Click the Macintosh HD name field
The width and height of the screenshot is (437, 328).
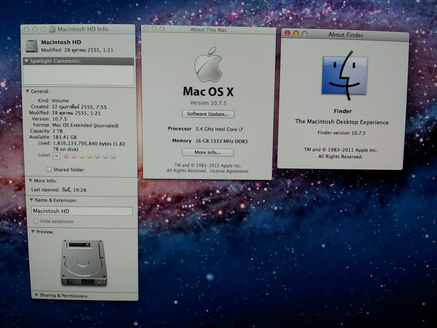[82, 211]
